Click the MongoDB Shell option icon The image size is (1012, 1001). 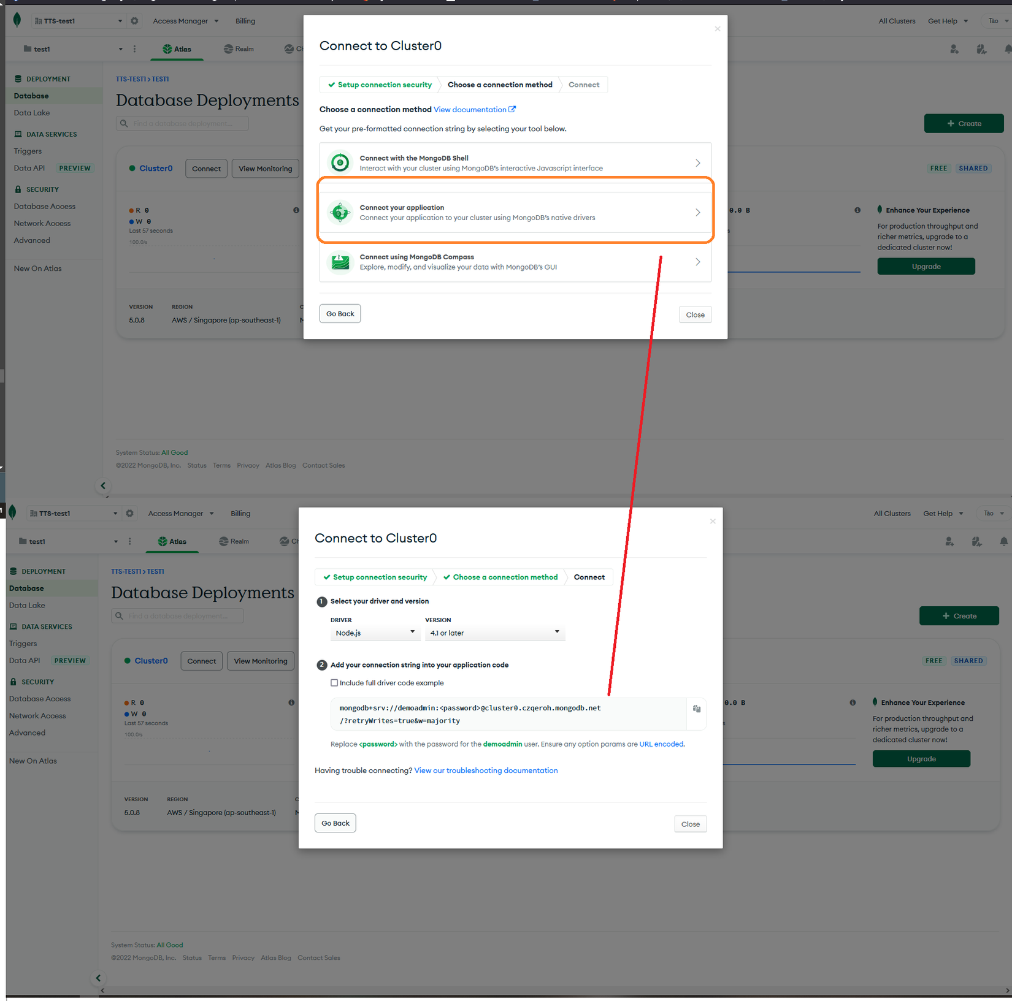point(340,163)
